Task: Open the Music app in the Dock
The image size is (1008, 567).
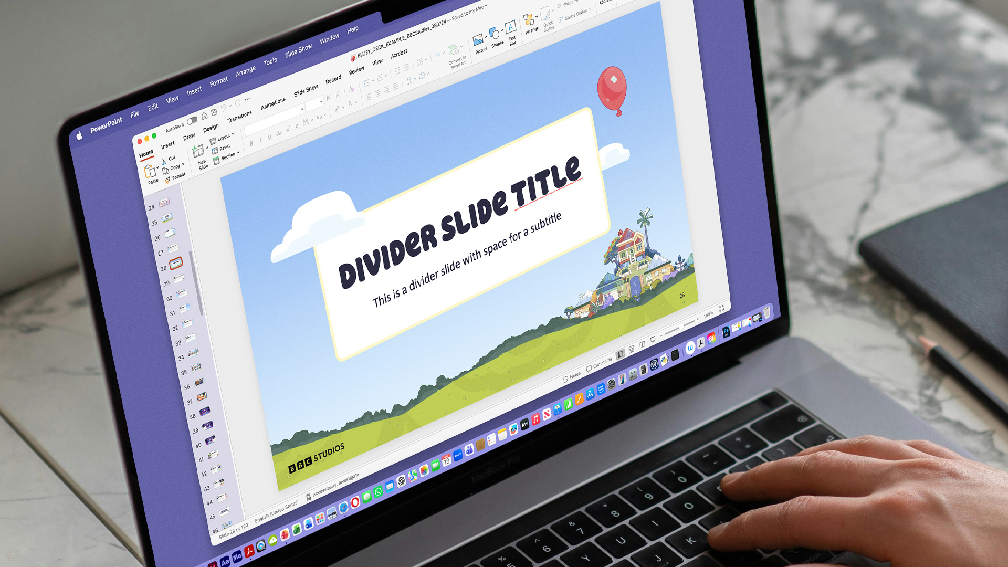Action: click(535, 419)
